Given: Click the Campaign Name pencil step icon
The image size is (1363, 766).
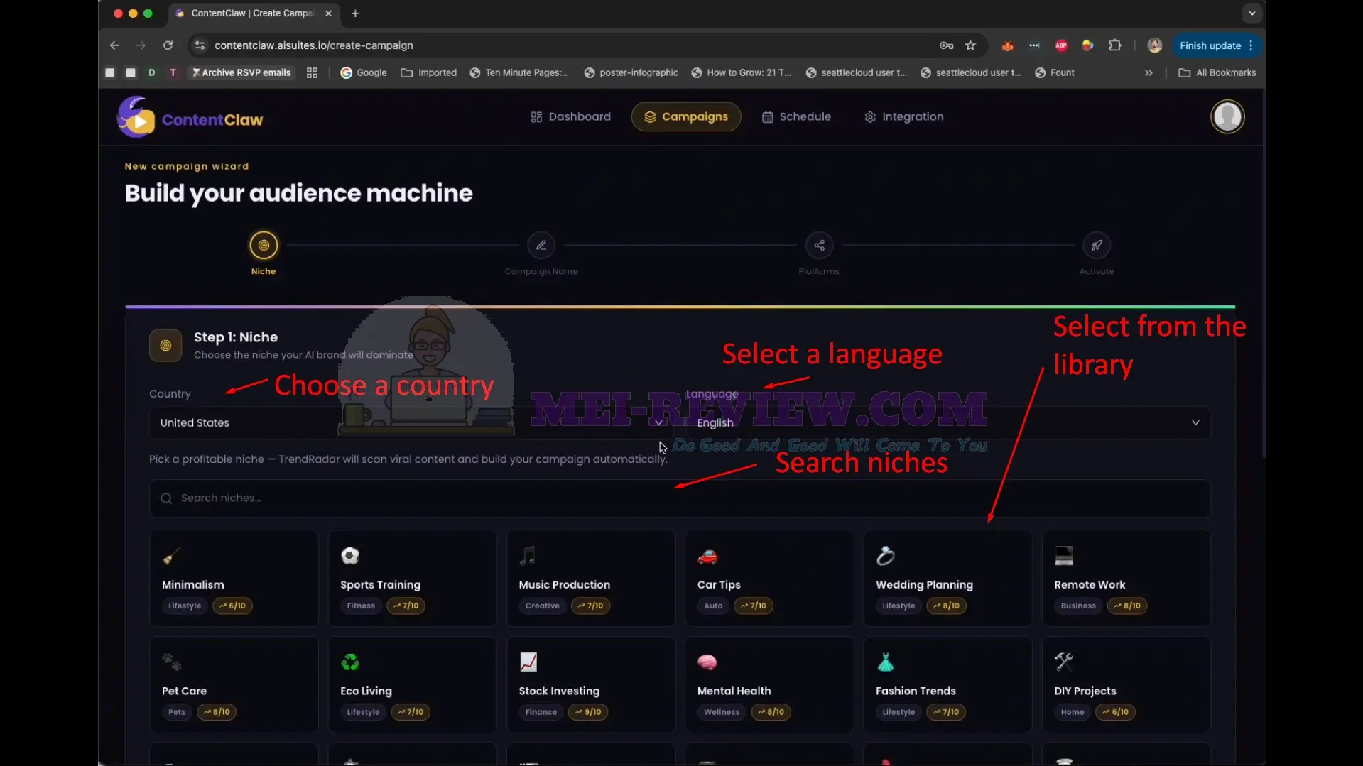Looking at the screenshot, I should pyautogui.click(x=541, y=245).
